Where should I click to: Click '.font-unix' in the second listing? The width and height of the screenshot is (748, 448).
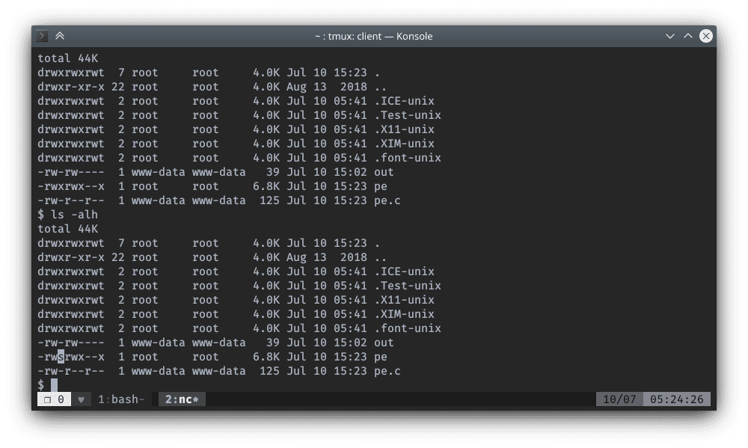point(407,328)
